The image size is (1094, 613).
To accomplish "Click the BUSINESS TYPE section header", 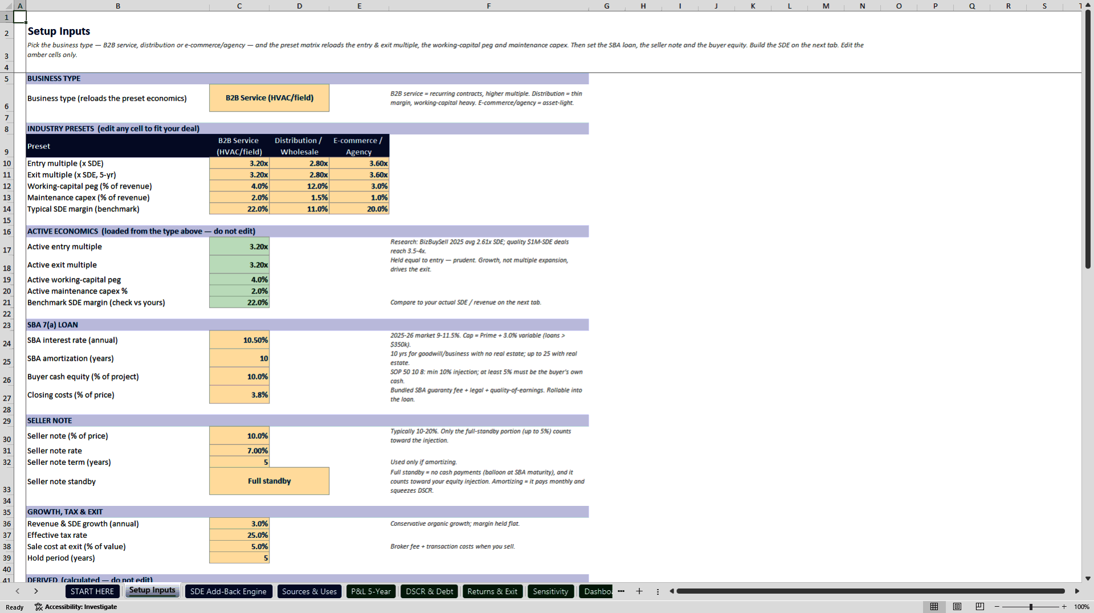I will 54,79.
